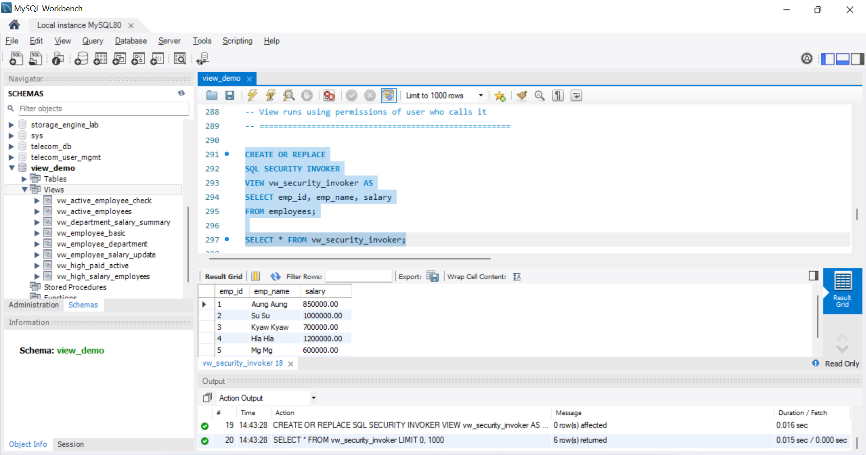The image size is (866, 455).
Task: Create new view toolbar icon
Action: pos(119,59)
